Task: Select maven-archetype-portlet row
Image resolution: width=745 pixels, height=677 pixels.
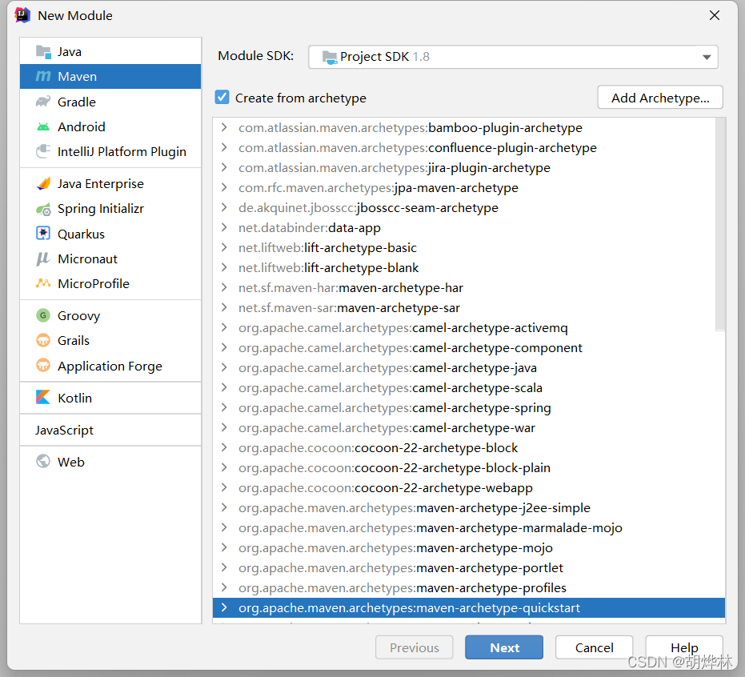Action: tap(469, 567)
